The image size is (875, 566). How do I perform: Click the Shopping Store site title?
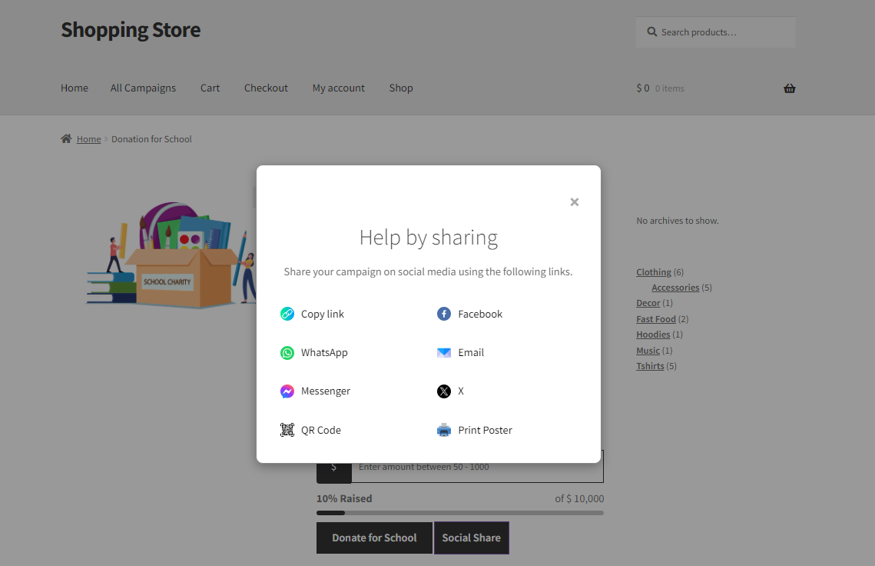[131, 30]
